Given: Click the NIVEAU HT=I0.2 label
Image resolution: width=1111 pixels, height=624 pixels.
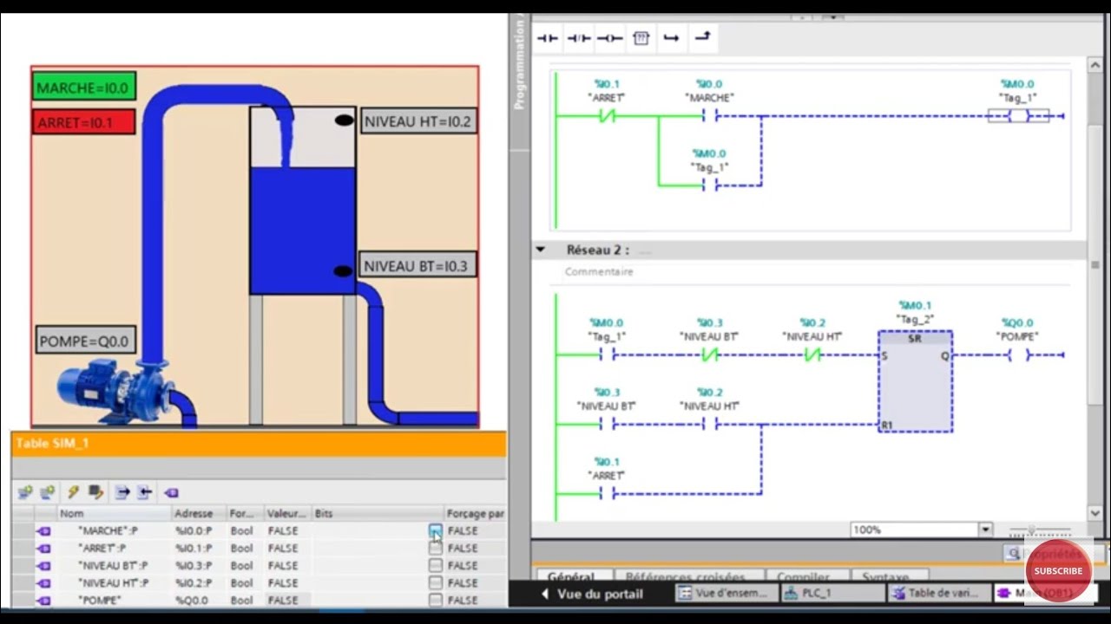Looking at the screenshot, I should click(418, 121).
